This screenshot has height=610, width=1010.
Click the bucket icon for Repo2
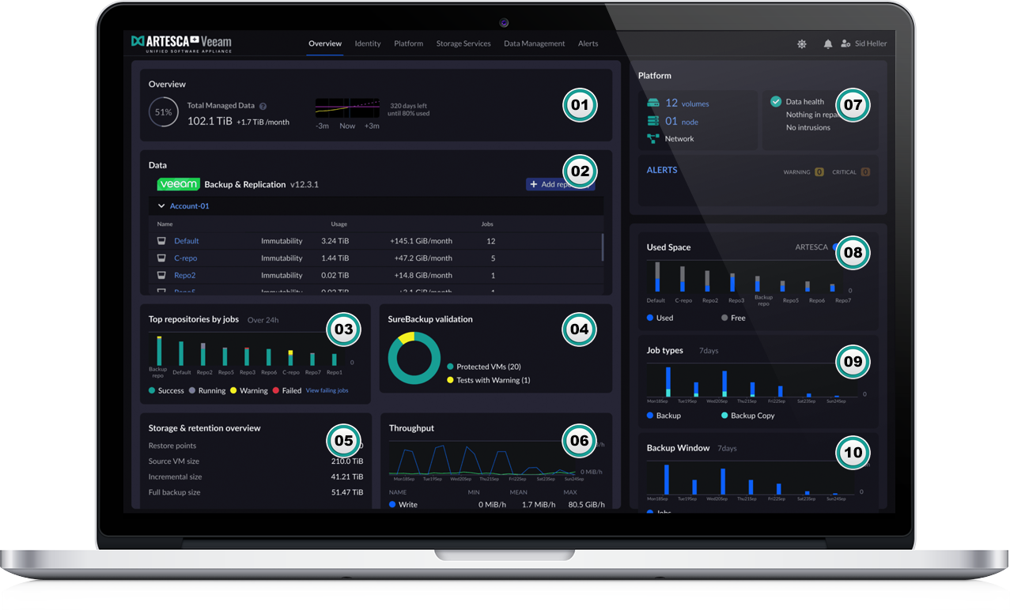(162, 276)
